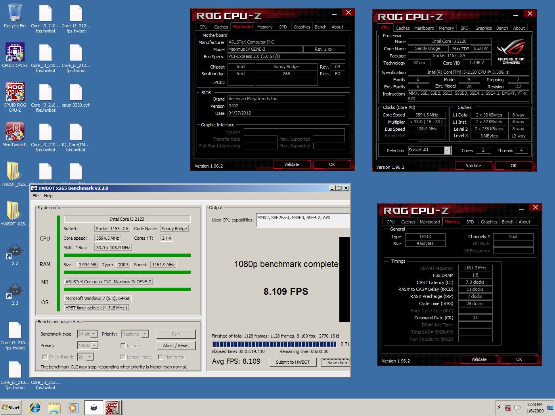Image resolution: width=555 pixels, height=416 pixels.
Task: Open Bench tab in Motherboard CPU-Z window
Action: point(320,27)
